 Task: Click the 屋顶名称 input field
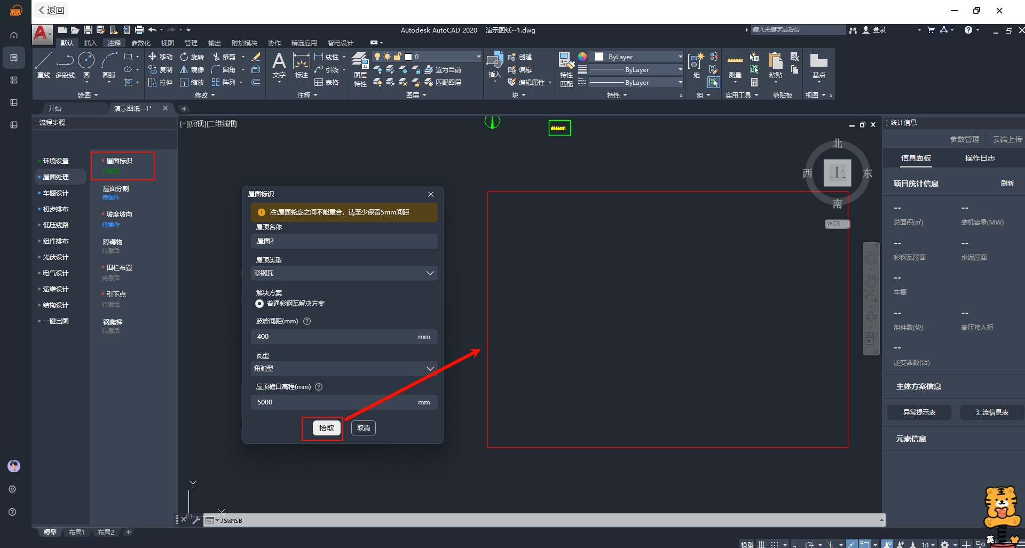tap(344, 241)
